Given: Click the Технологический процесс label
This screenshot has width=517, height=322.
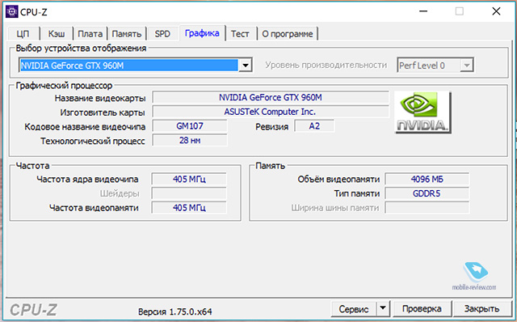Looking at the screenshot, I should point(93,141).
